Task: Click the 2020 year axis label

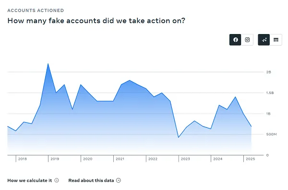Action: click(88, 159)
